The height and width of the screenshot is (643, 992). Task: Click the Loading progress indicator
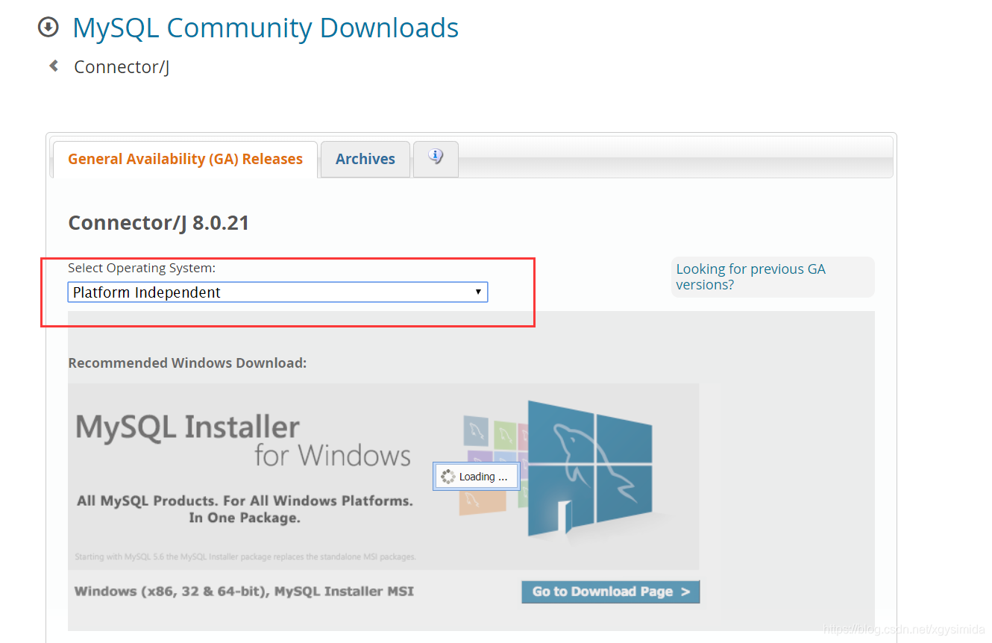click(x=476, y=476)
